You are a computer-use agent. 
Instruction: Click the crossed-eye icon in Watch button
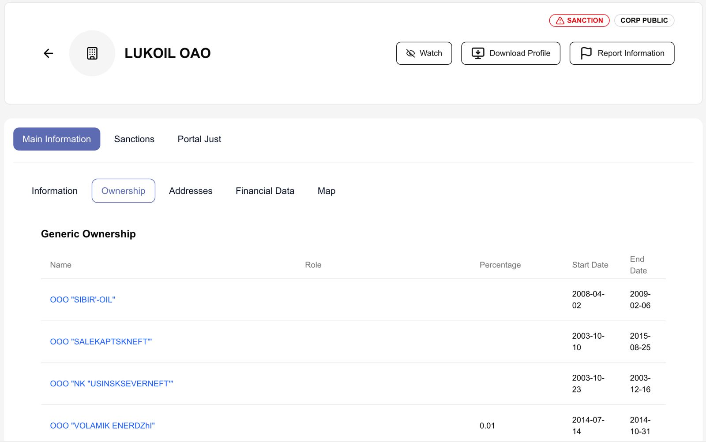click(410, 53)
